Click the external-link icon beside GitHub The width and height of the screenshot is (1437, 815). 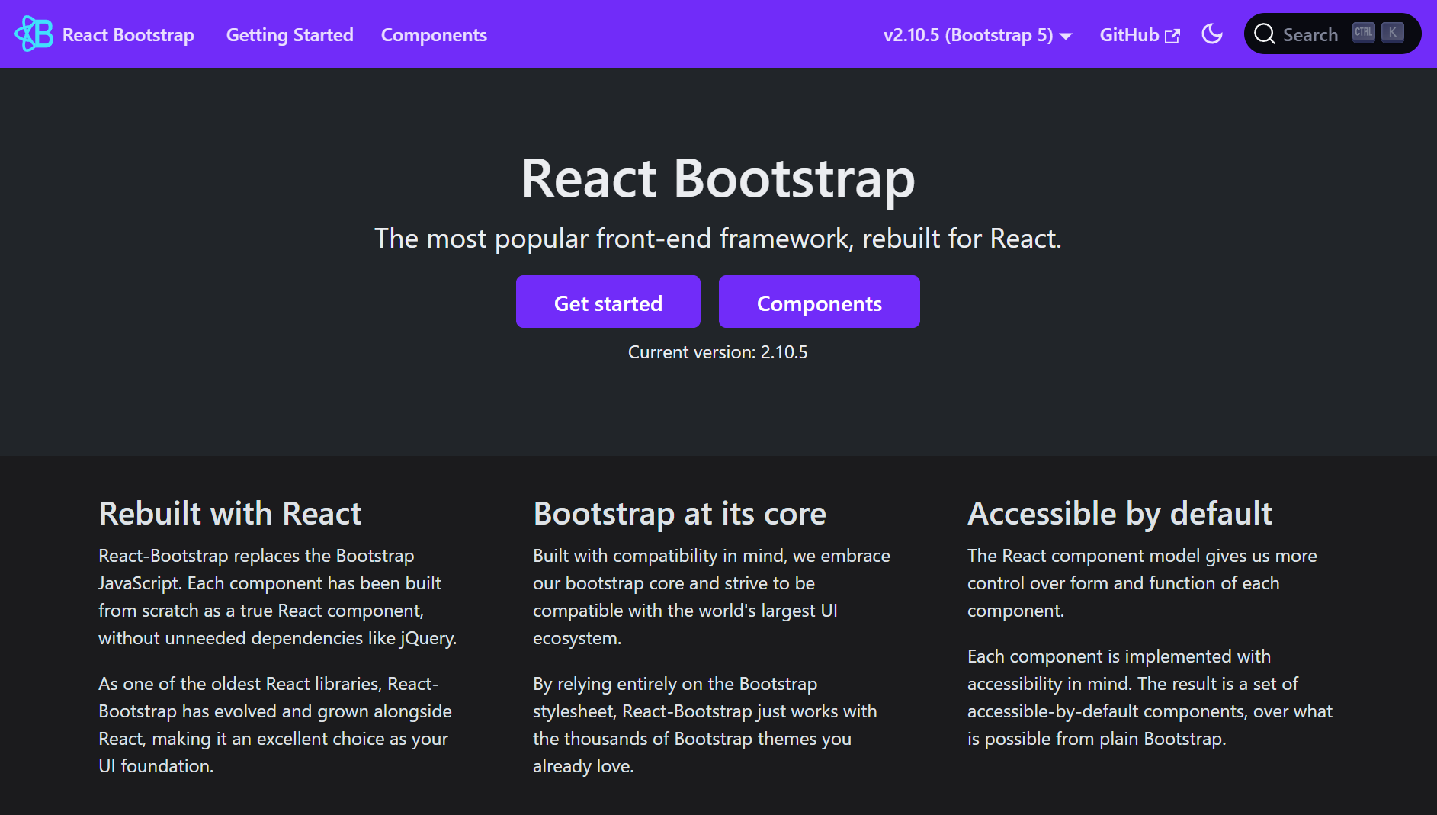coord(1172,34)
